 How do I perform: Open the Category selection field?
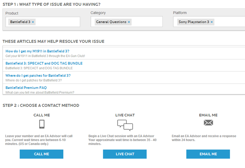click(127, 22)
